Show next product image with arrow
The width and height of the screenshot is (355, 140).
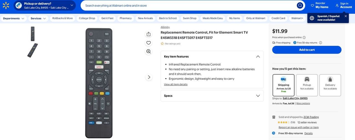[149, 77]
